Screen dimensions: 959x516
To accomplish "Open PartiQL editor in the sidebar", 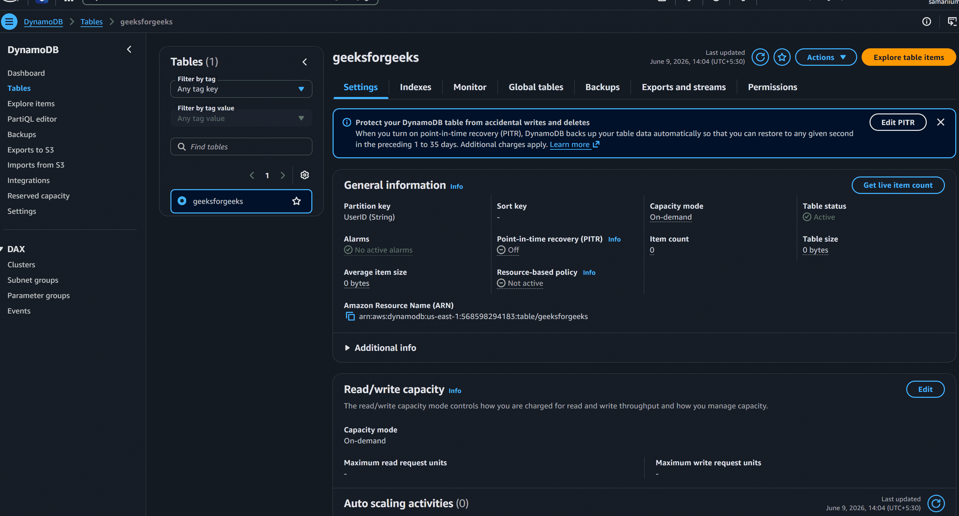I will [x=32, y=119].
